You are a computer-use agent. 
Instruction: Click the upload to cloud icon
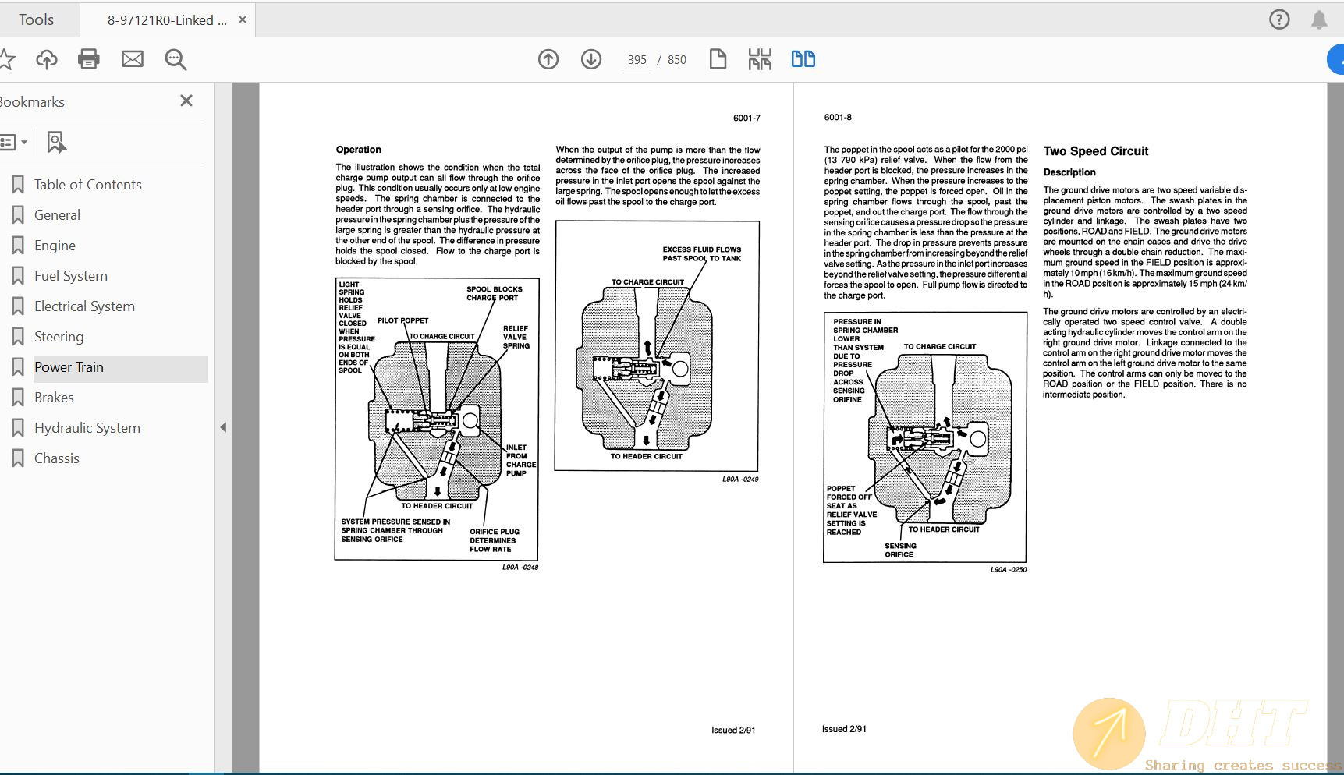(x=47, y=59)
